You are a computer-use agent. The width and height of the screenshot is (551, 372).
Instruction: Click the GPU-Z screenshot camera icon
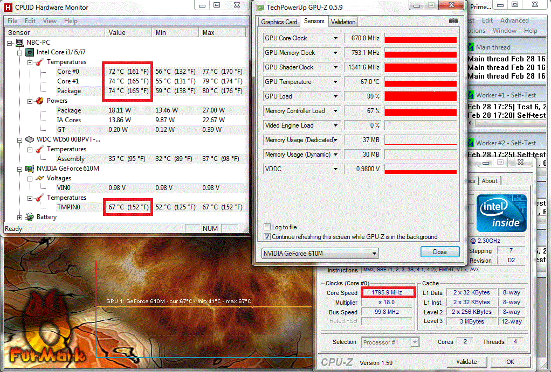click(453, 21)
